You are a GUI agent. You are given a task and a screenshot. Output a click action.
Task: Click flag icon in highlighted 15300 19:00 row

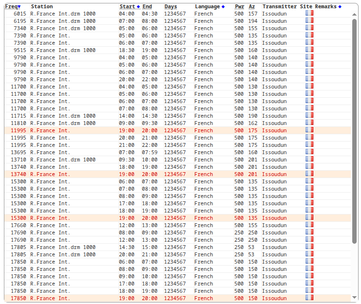309,217
